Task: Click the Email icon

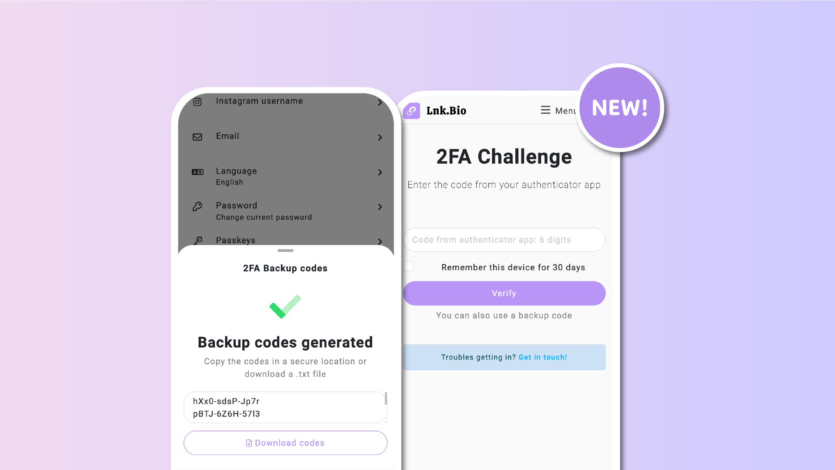Action: click(197, 137)
